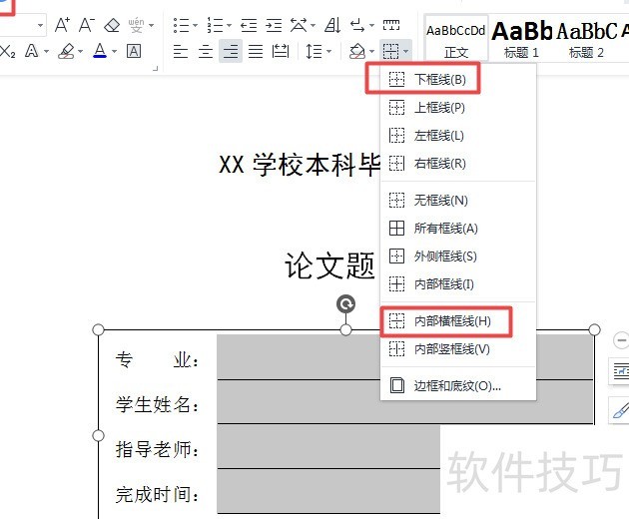Click the numbered list icon
This screenshot has height=519, width=629.
(215, 25)
